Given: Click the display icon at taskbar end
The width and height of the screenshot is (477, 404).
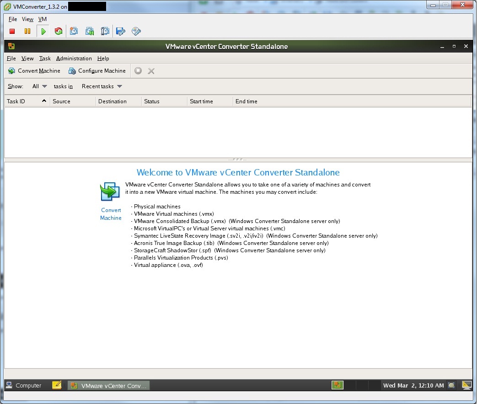Looking at the screenshot, I should [466, 385].
